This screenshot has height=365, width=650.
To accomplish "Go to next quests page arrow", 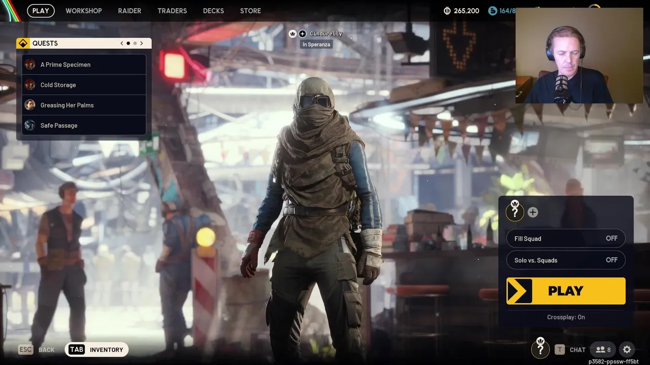I will point(142,43).
